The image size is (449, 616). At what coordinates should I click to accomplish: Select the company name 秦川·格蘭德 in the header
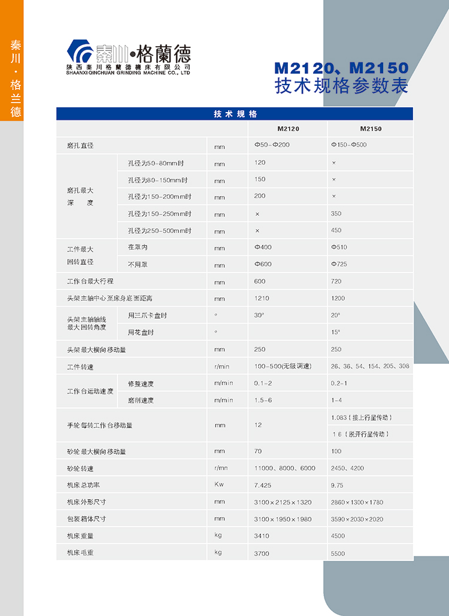click(x=144, y=54)
